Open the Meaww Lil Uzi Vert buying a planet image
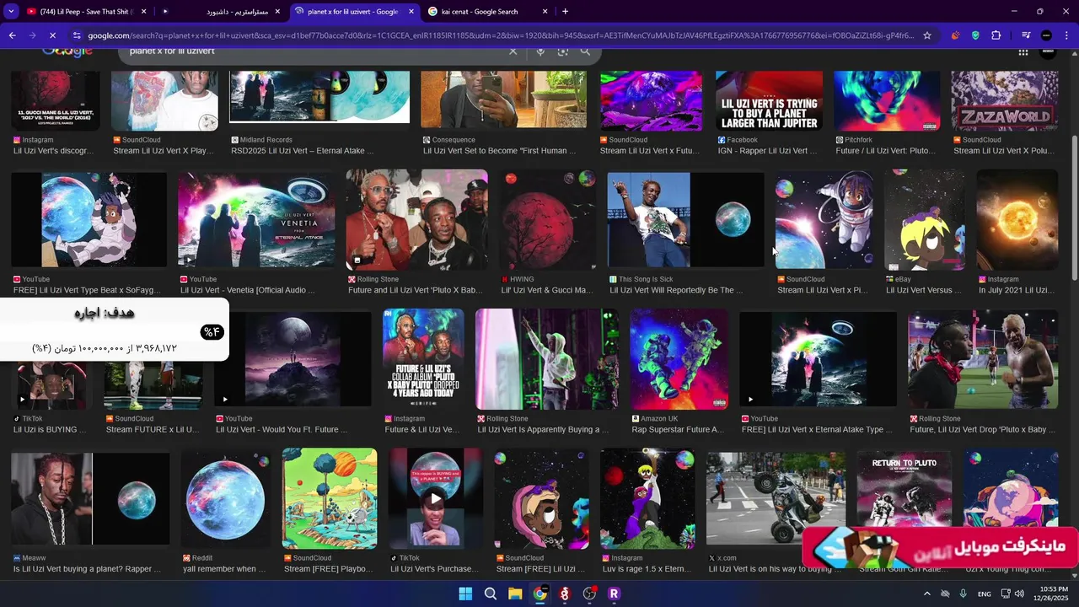The width and height of the screenshot is (1079, 607). 90,499
